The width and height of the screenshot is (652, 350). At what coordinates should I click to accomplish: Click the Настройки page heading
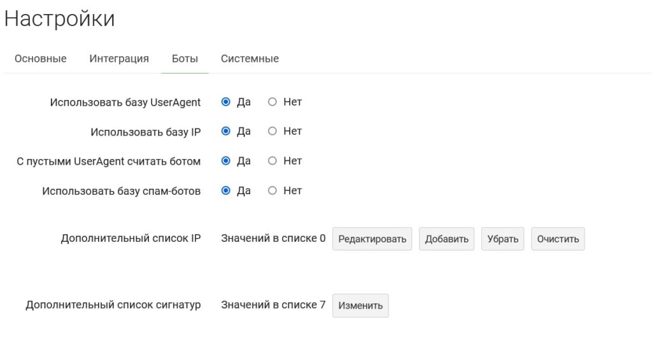tap(60, 19)
